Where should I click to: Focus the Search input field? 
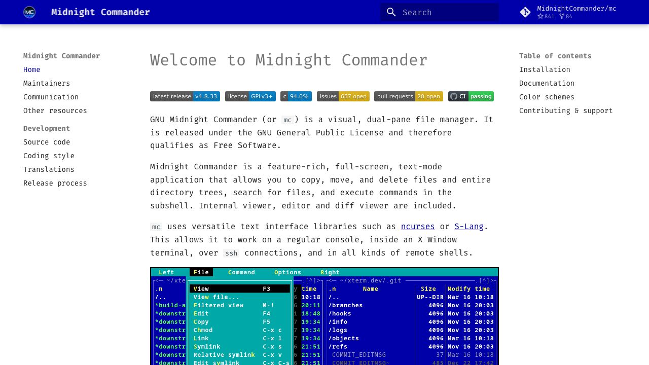pos(440,12)
